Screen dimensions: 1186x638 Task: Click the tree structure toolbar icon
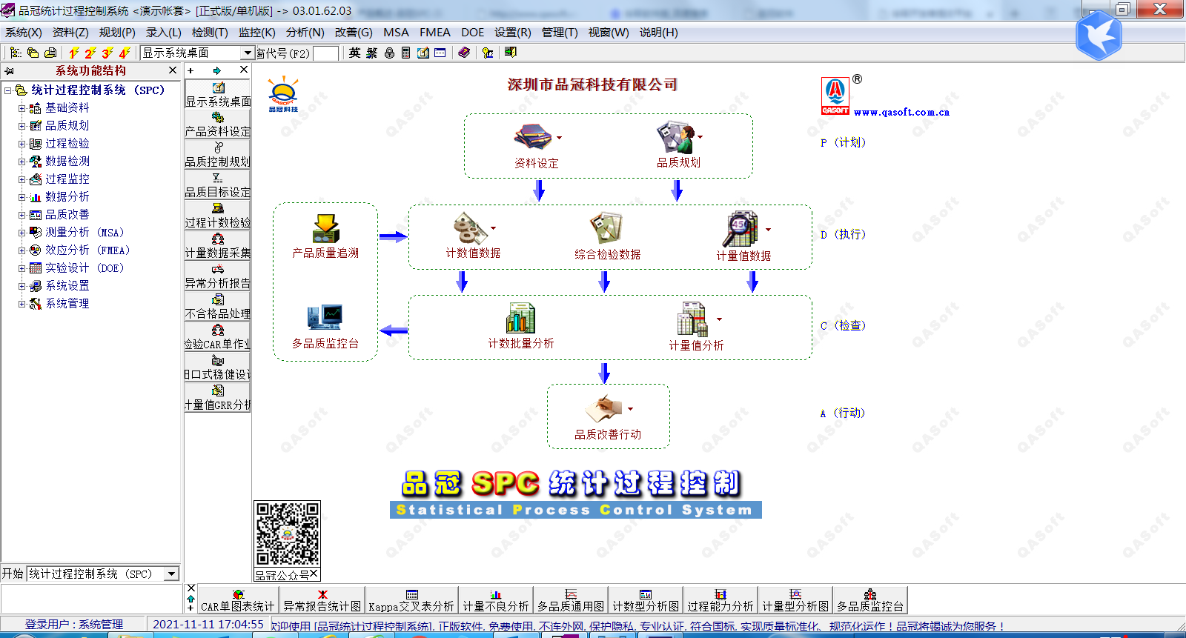point(16,53)
